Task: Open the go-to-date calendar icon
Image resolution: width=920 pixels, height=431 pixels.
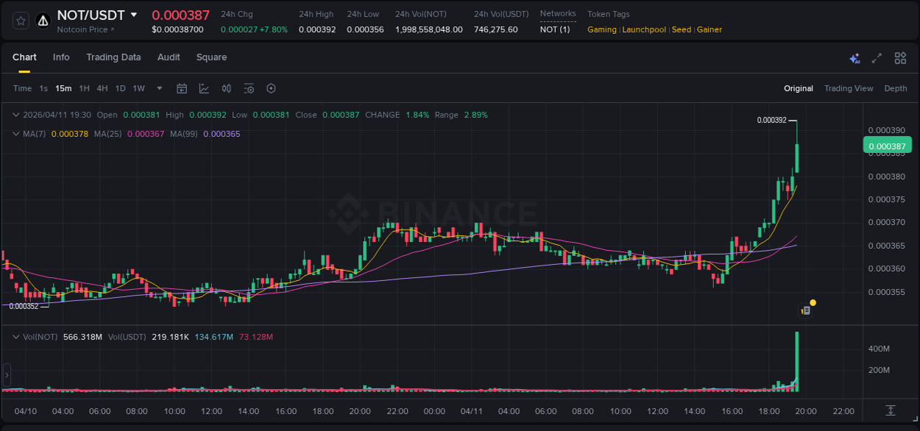Action: coord(182,88)
